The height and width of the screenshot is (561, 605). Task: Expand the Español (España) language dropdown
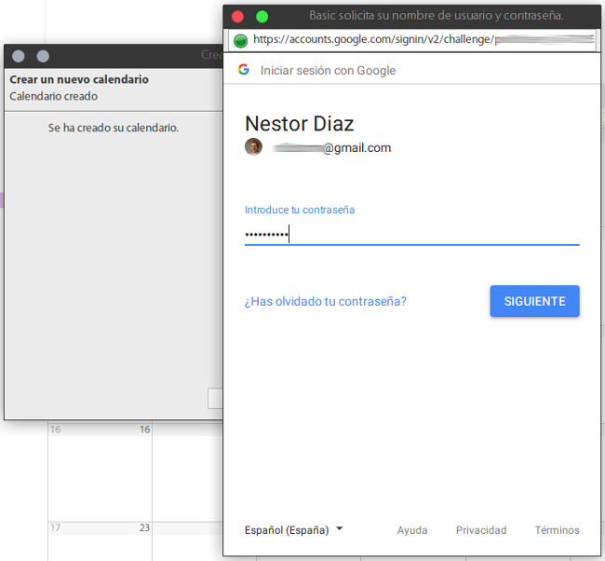coord(293,529)
